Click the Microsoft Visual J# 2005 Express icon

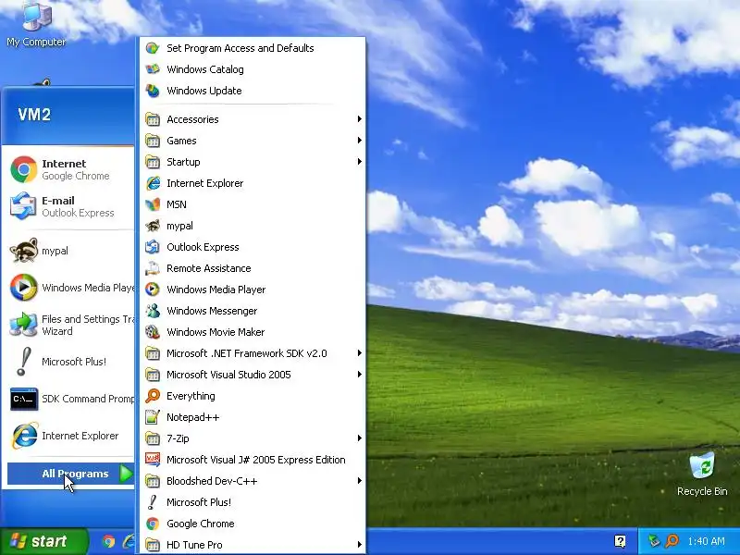[x=153, y=460]
